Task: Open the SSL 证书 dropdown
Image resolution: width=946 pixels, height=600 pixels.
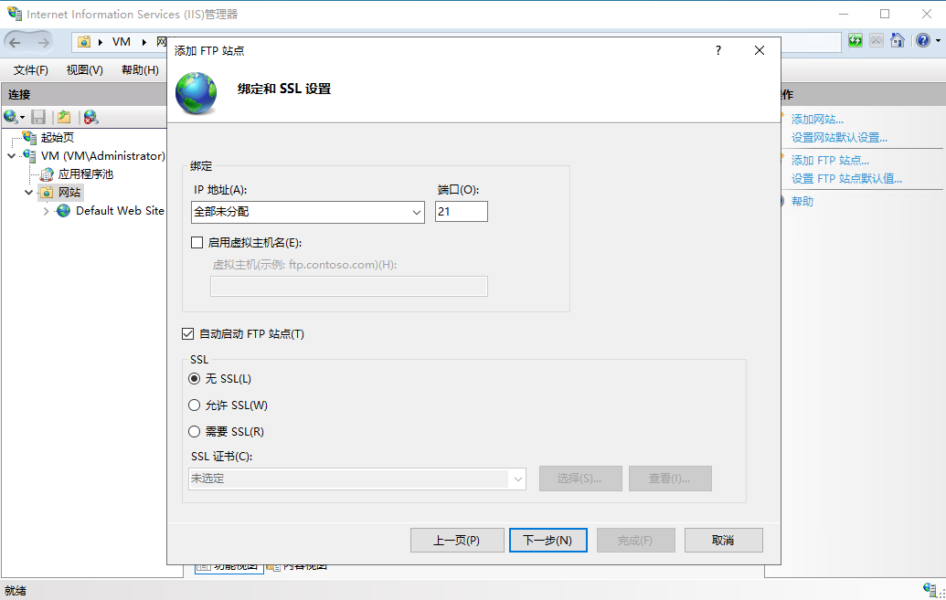Action: [518, 478]
